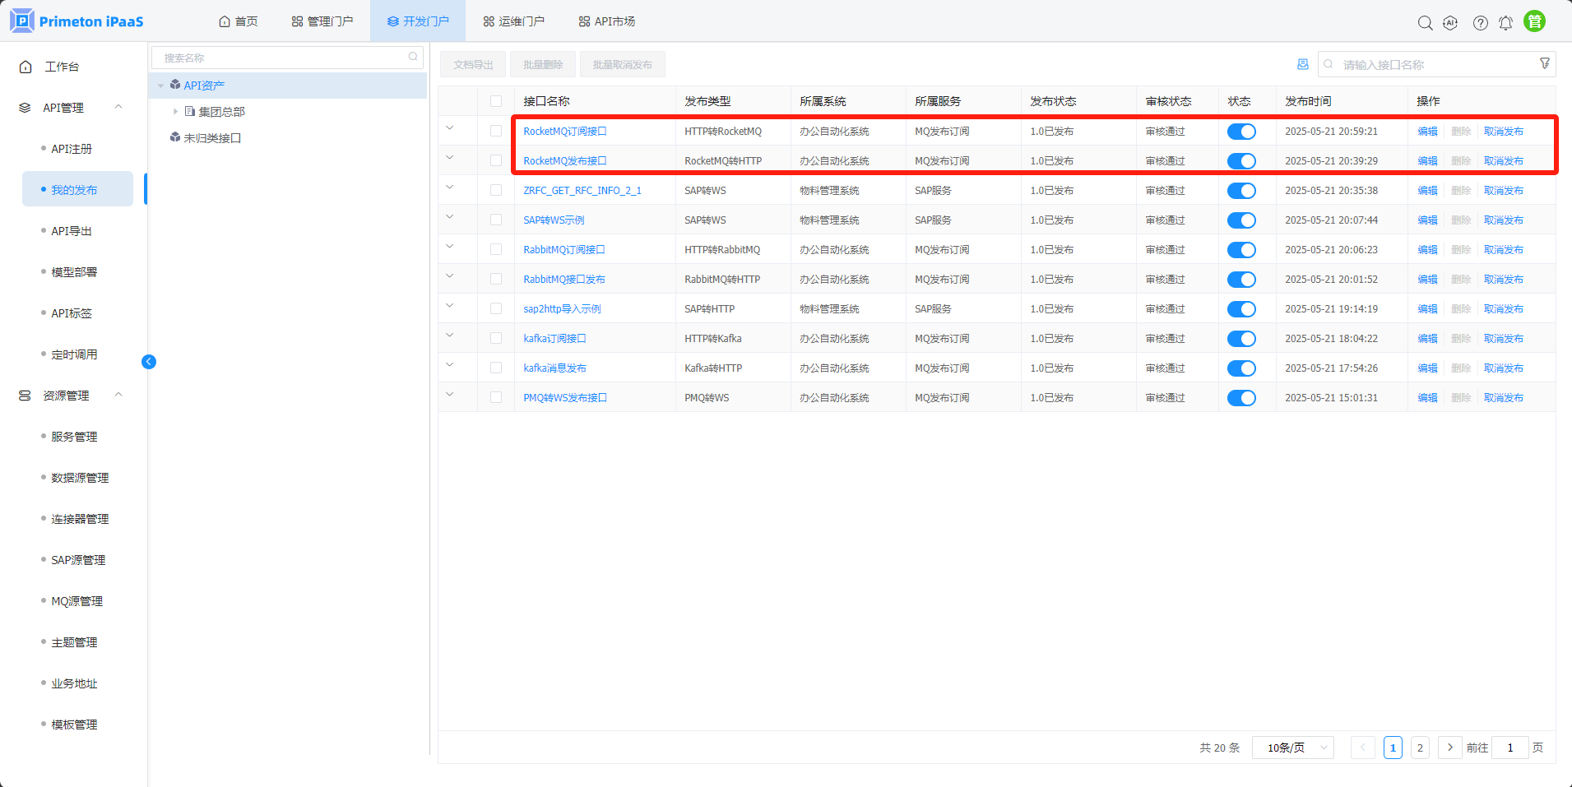Select all rows with header checkbox
The image size is (1572, 787).
click(x=495, y=101)
